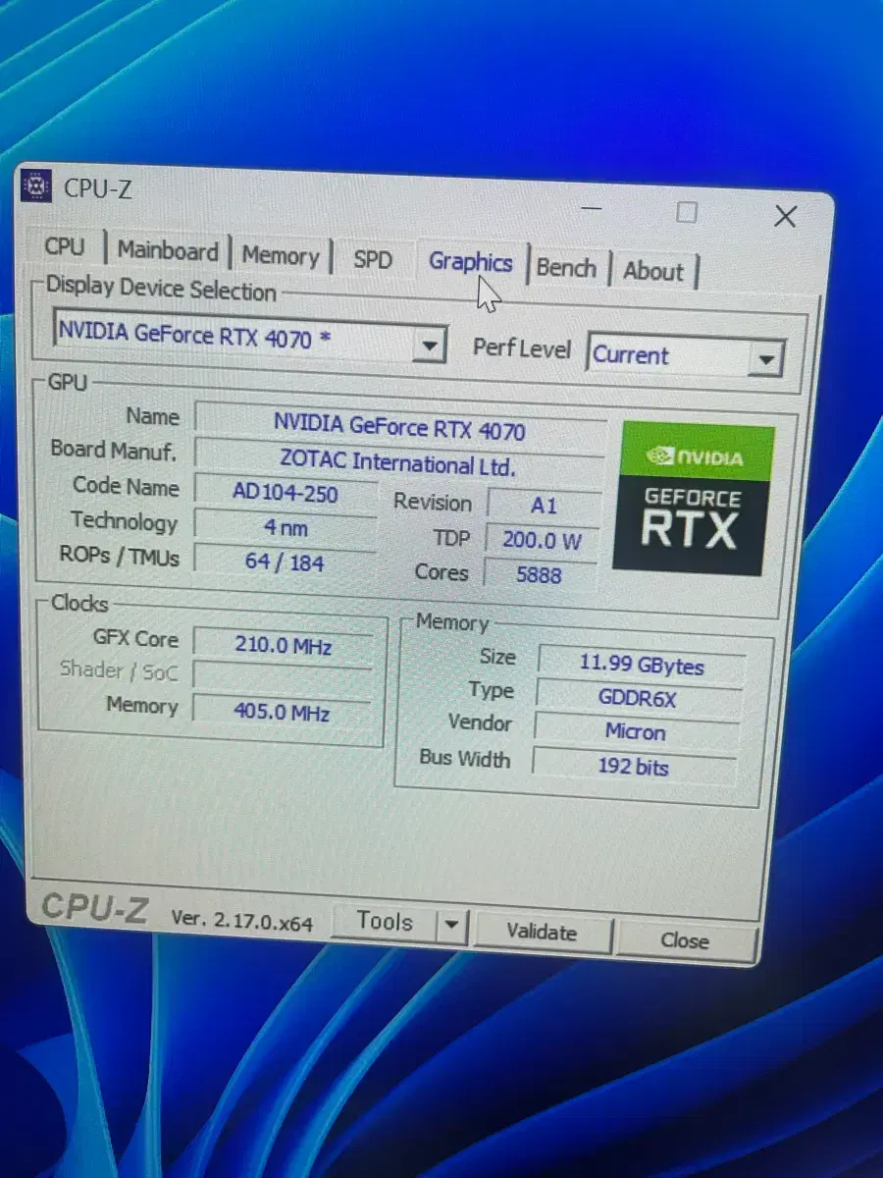The image size is (883, 1178).
Task: Click the NVIDIA GeForce RTX logo
Action: point(694,499)
